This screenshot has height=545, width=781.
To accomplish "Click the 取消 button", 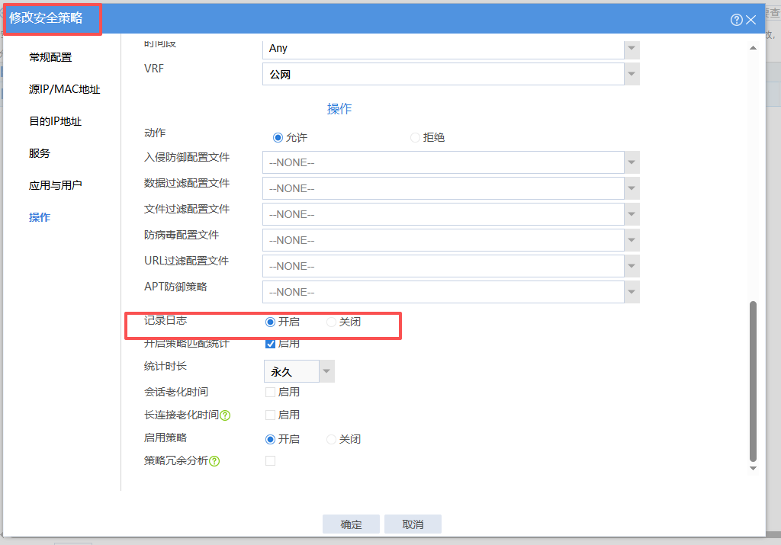I will pyautogui.click(x=413, y=524).
